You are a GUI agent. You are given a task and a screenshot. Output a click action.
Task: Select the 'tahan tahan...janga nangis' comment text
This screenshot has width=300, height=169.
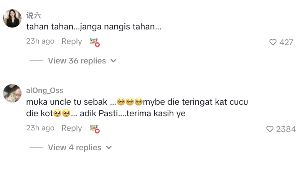pos(93,28)
